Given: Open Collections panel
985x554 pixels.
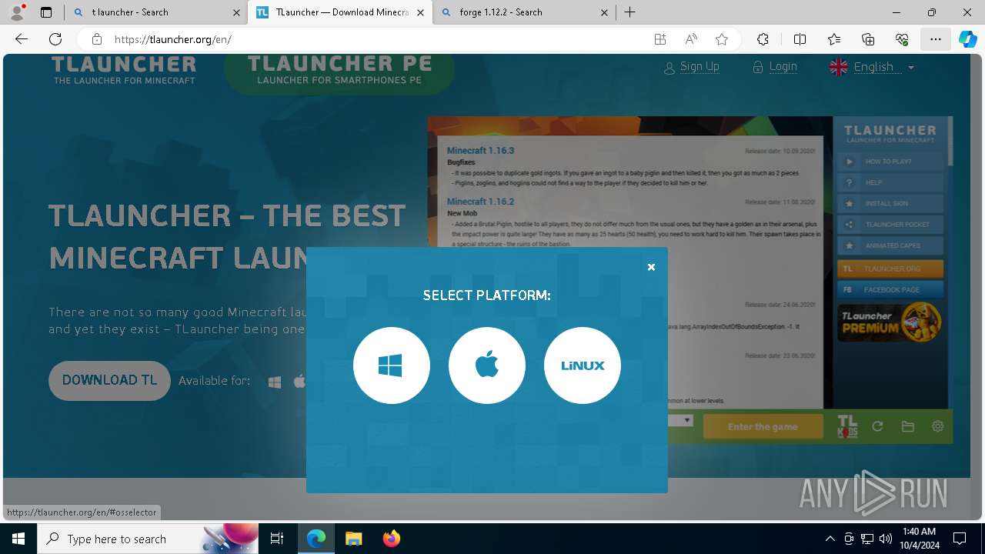Looking at the screenshot, I should 868,39.
